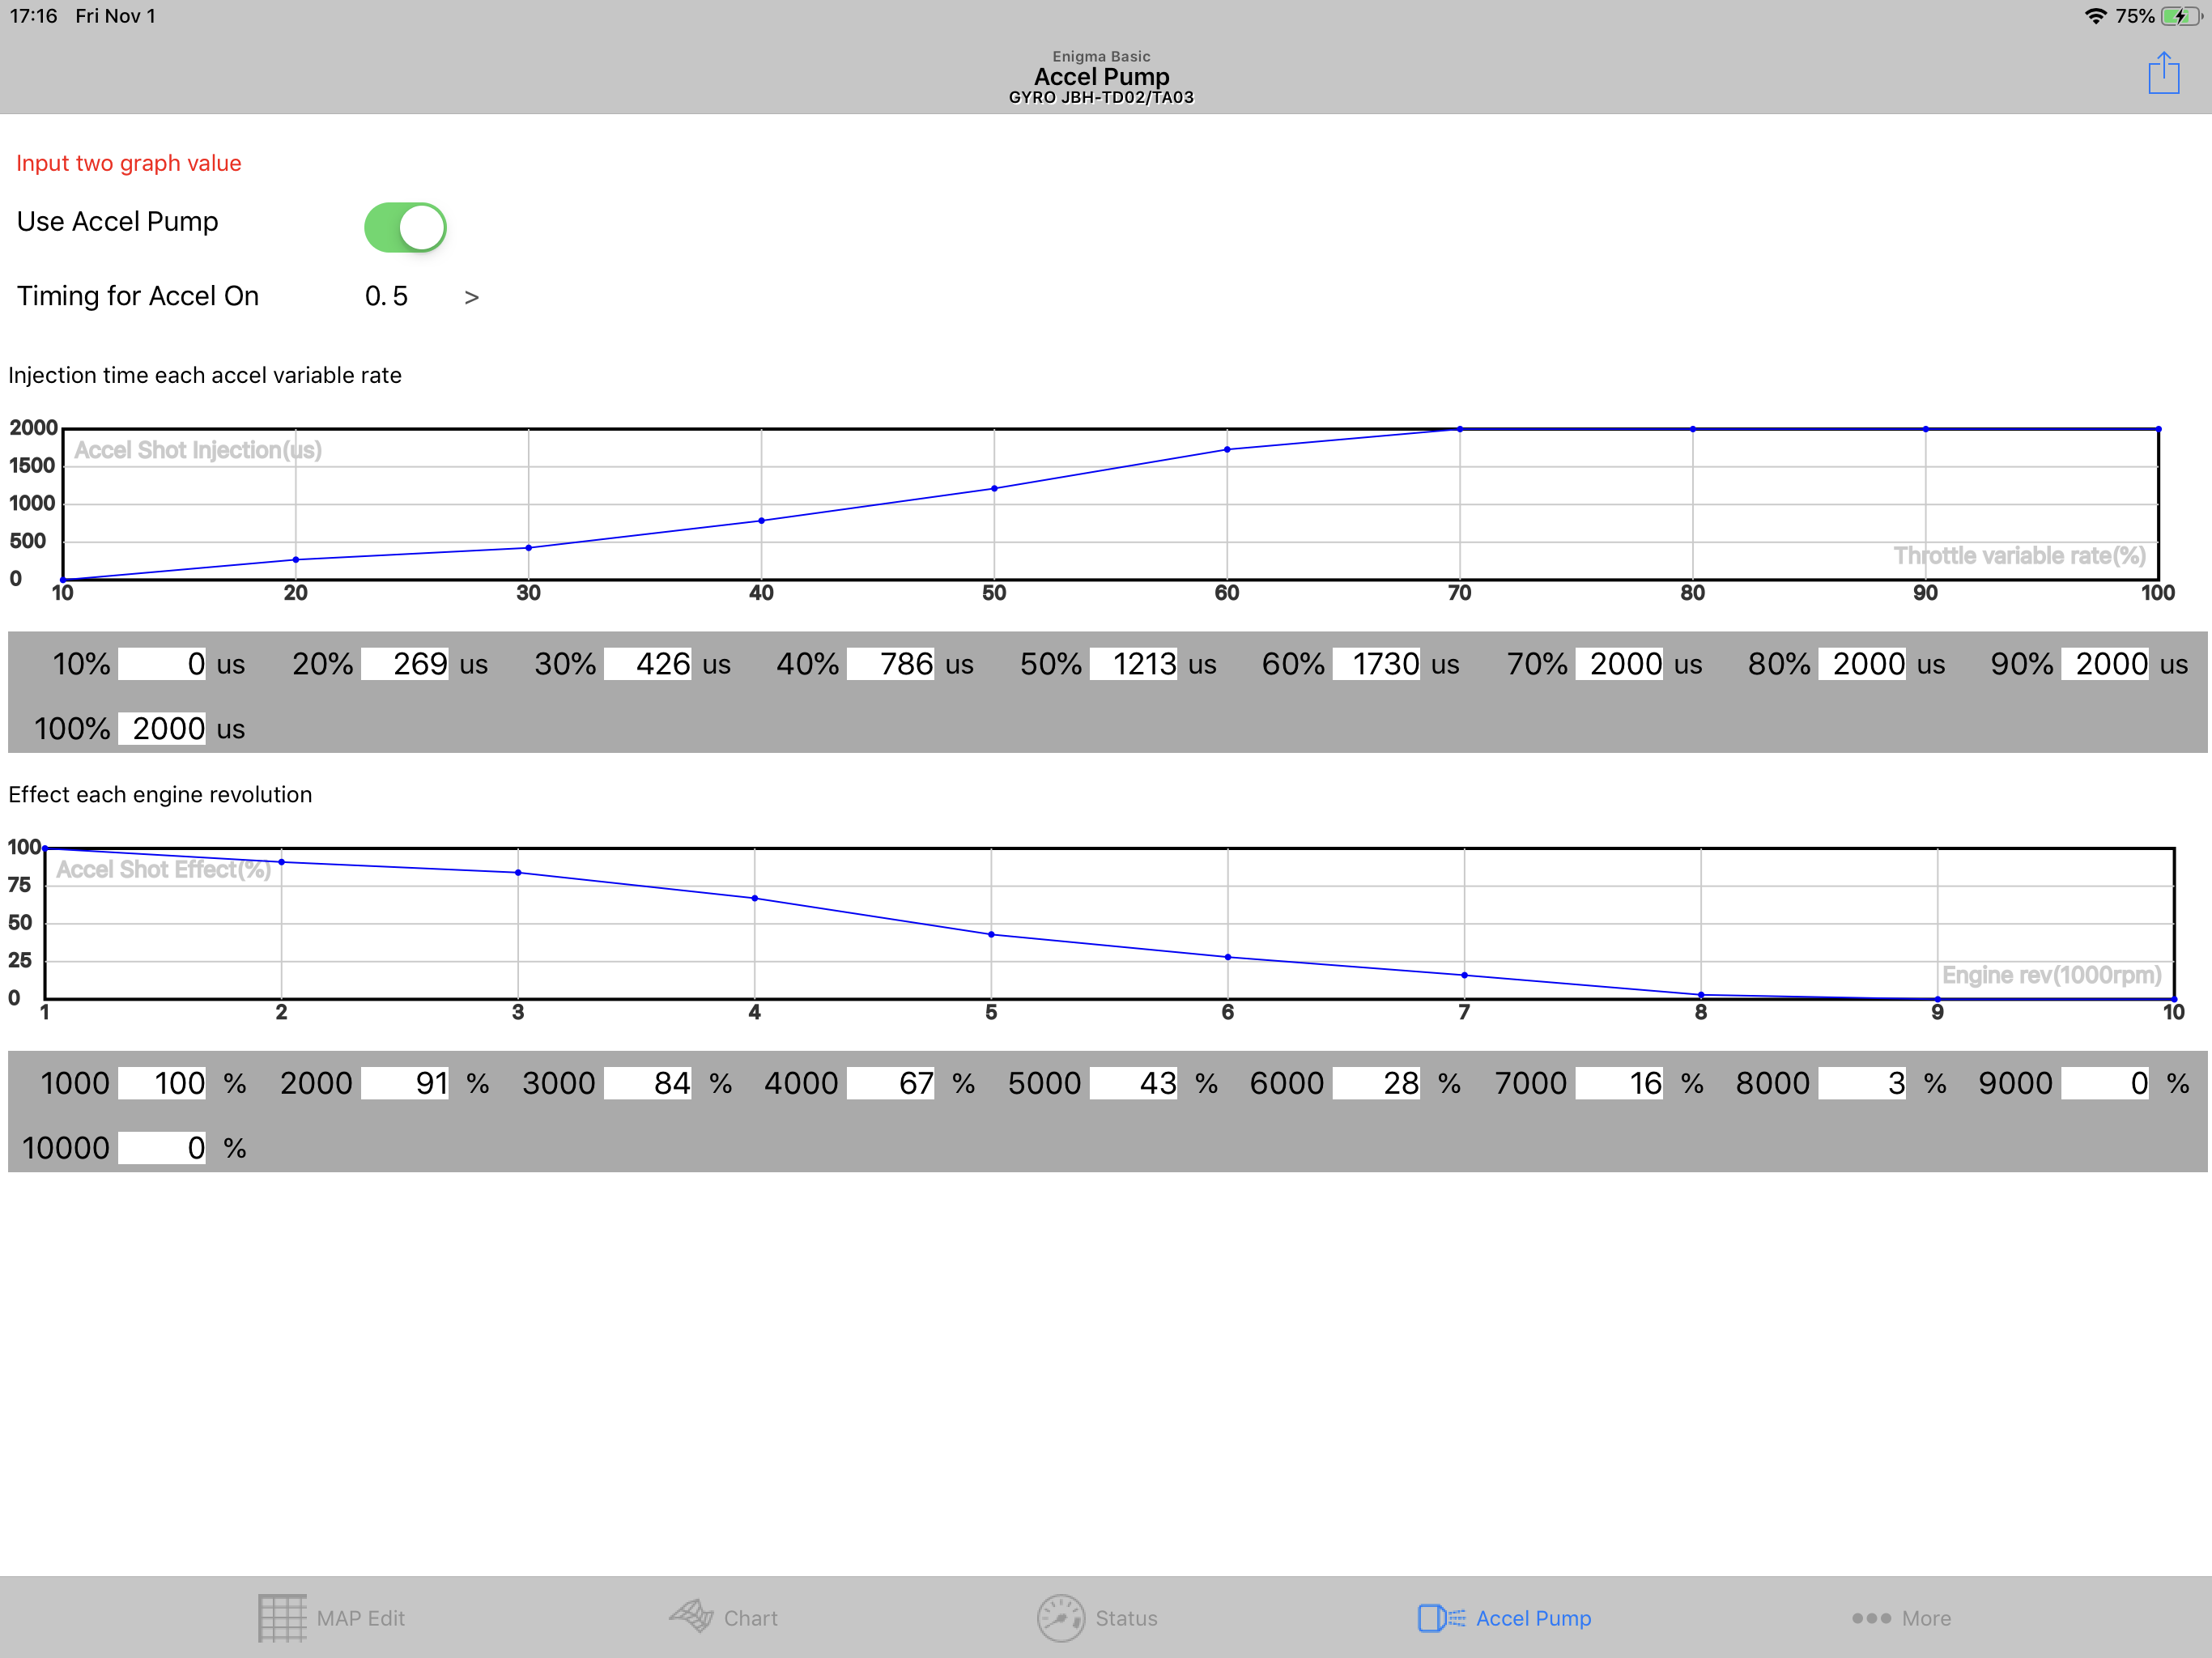2212x1658 pixels.
Task: Edit the 3000 rpm effect field showing 84
Action: (x=648, y=1083)
